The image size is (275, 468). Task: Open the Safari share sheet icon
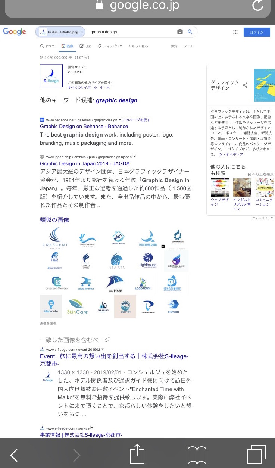pos(137,454)
